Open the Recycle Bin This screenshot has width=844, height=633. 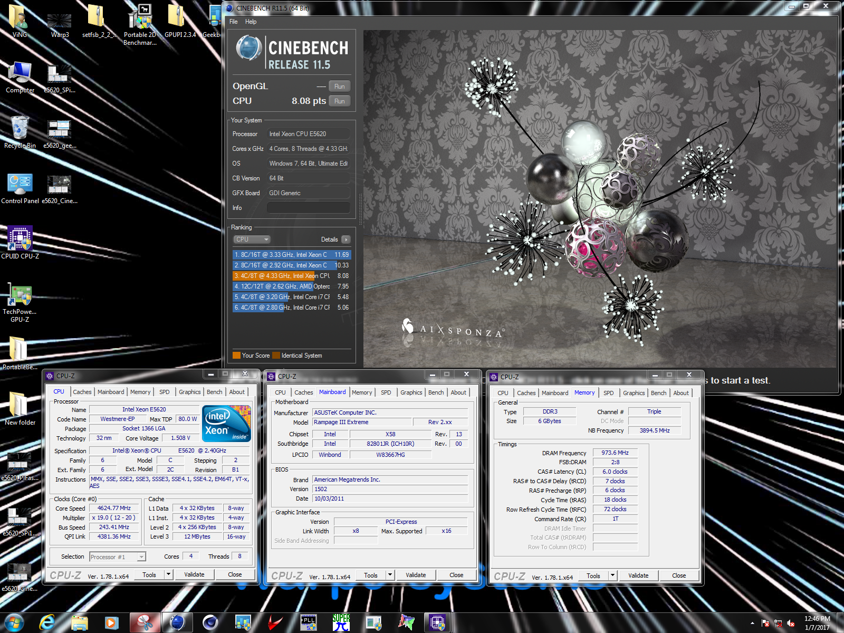[x=20, y=132]
